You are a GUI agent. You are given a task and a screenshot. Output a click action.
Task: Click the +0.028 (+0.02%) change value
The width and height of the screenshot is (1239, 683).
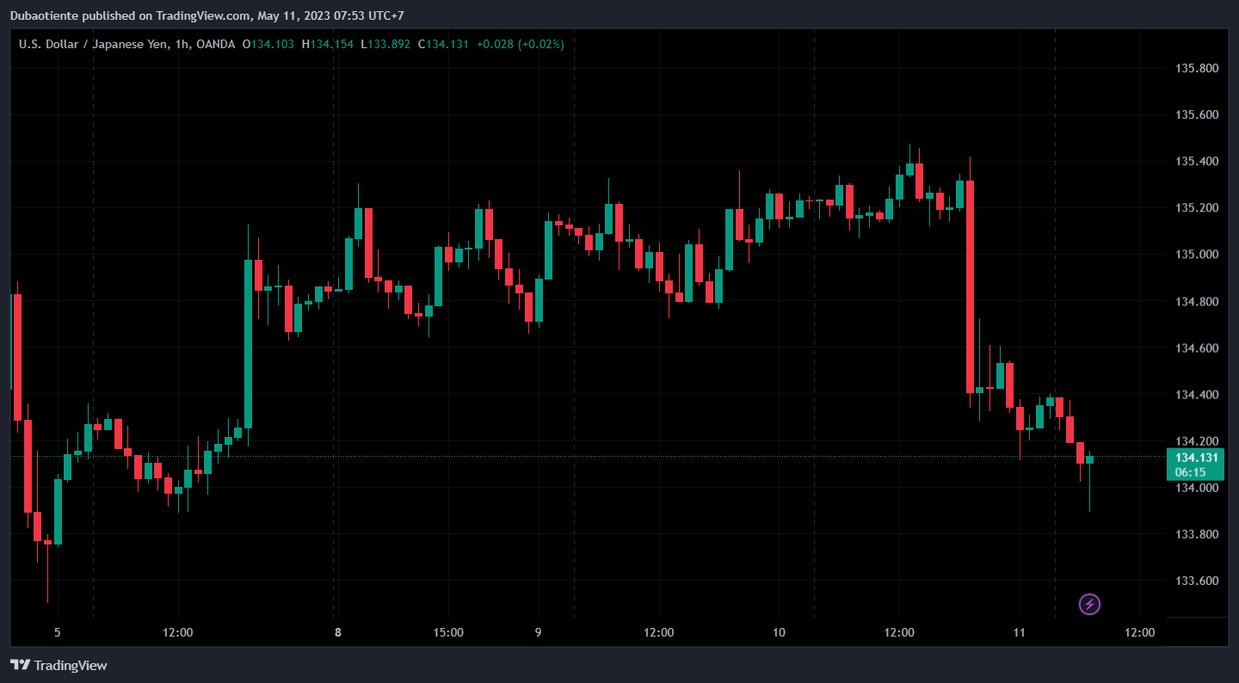520,44
